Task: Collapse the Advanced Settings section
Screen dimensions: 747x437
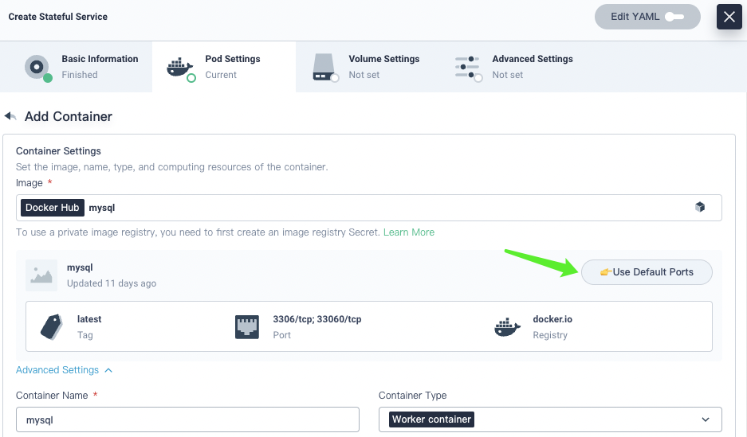Action: (64, 370)
